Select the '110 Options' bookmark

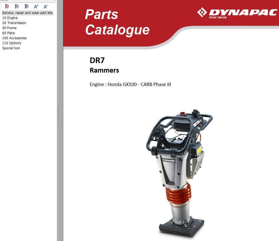[12, 43]
